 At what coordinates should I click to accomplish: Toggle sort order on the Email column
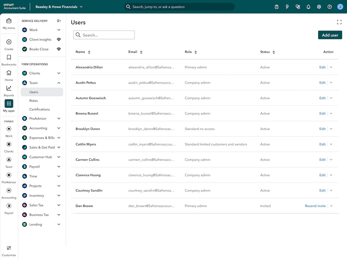tap(141, 52)
